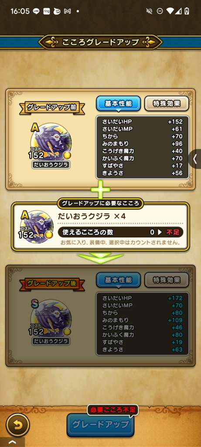Tap the battery icon in status bar
Viewport: 201px width, 447px height.
(187, 11)
